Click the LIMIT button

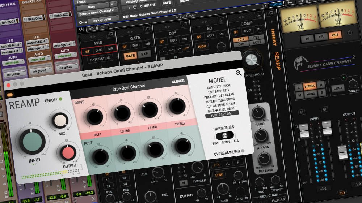[338, 88]
